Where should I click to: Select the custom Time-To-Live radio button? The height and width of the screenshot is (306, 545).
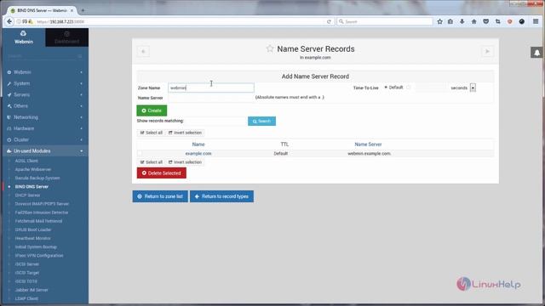coord(409,88)
